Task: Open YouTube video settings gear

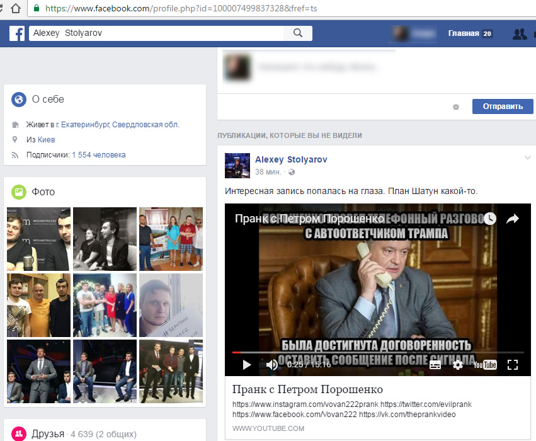Action: (458, 364)
